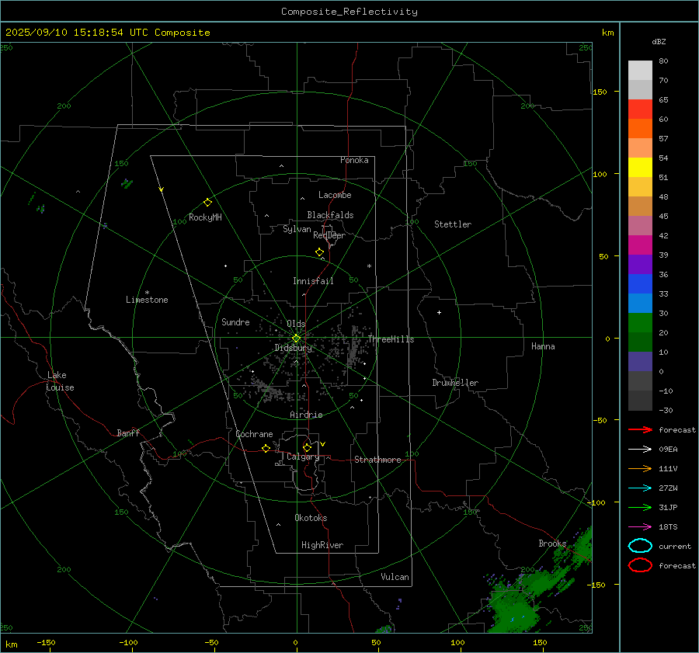The height and width of the screenshot is (653, 699).
Task: Click the red forecast ellipse legend
Action: 640,565
